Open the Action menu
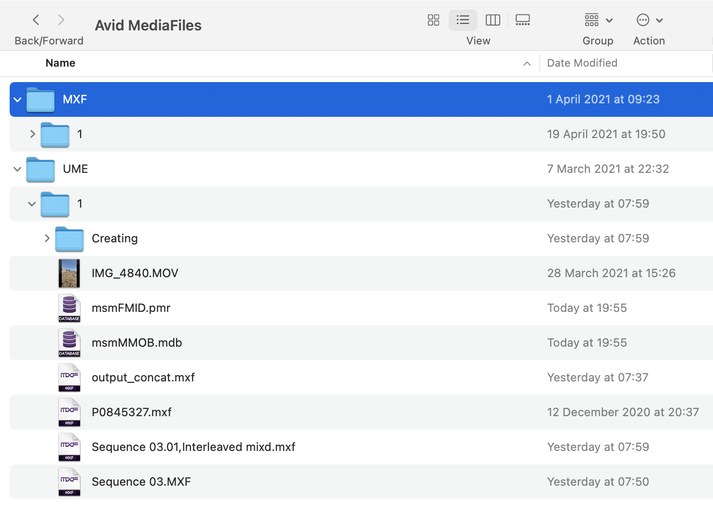This screenshot has height=505, width=713. (x=649, y=20)
